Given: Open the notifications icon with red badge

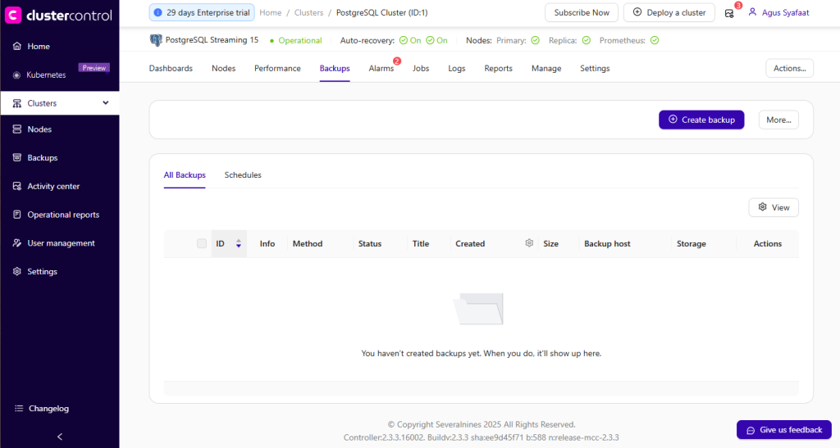Looking at the screenshot, I should pos(729,13).
